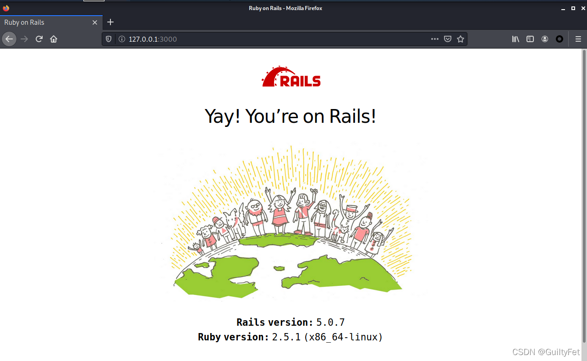This screenshot has width=587, height=361.
Task: Open a new tab
Action: tap(110, 22)
